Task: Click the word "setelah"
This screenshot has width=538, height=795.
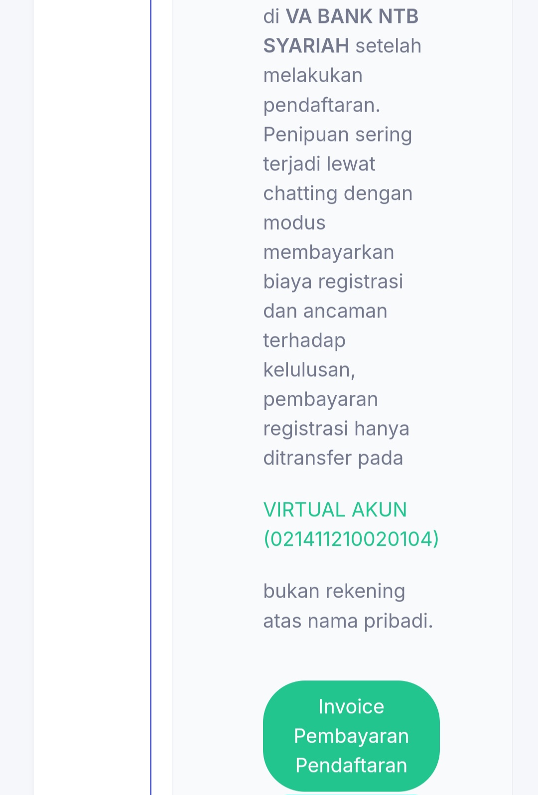Action: point(389,46)
